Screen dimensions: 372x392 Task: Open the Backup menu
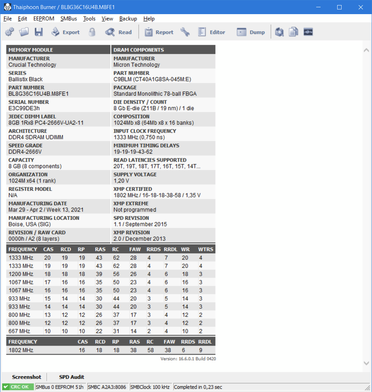128,19
